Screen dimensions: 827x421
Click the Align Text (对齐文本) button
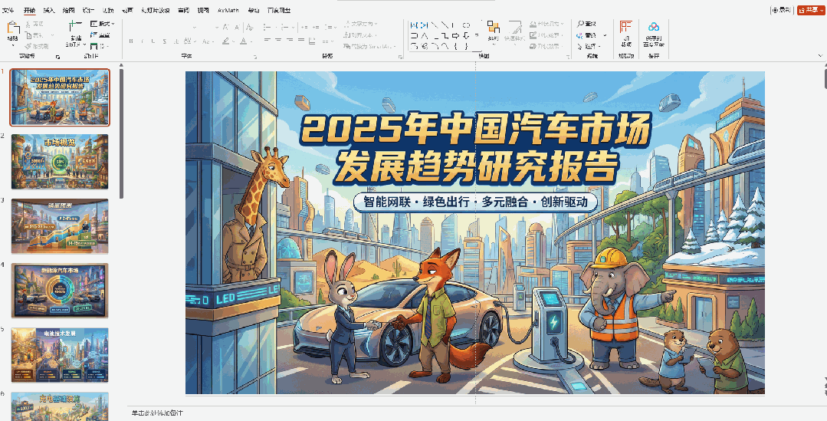[x=359, y=35]
